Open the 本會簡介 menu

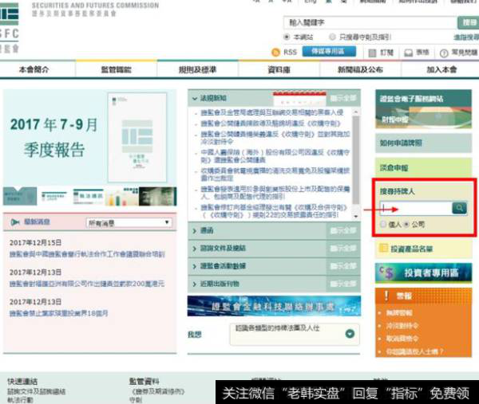[x=34, y=69]
